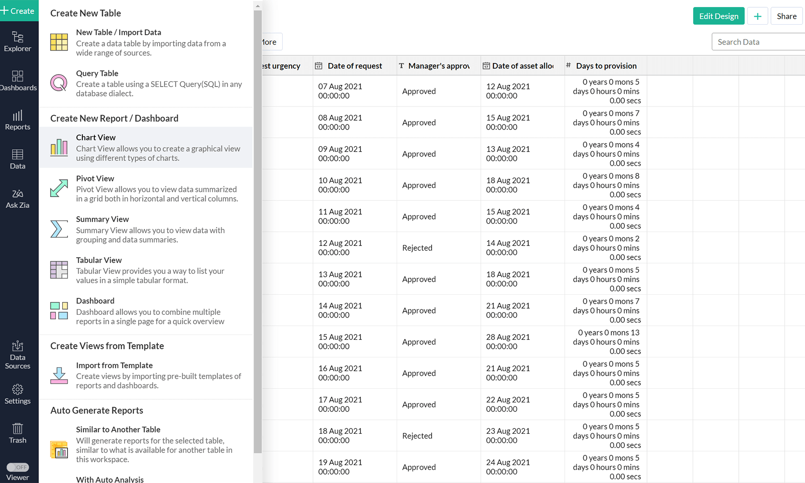
Task: Open the Explorer panel
Action: [x=18, y=42]
